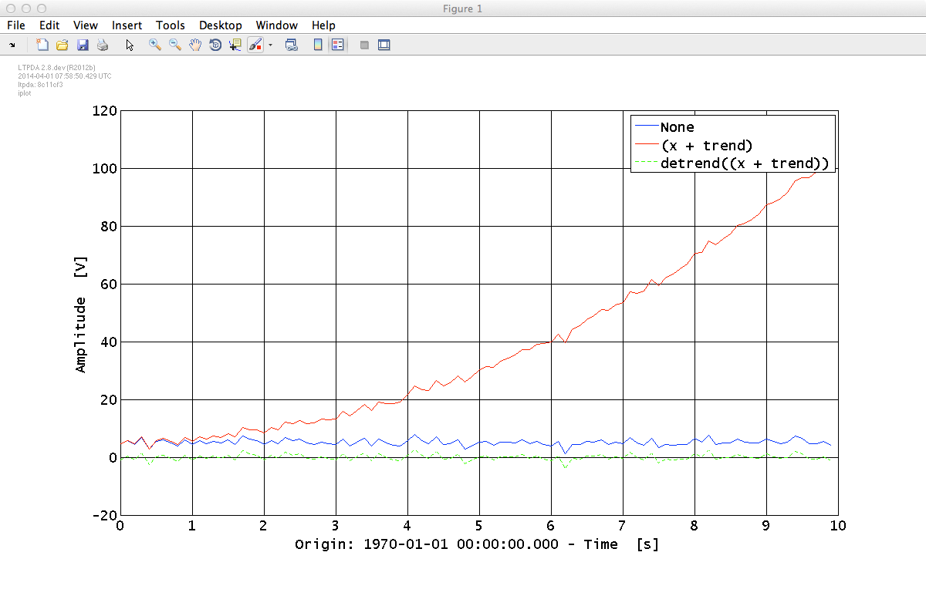Viewport: 926px width, 596px height.
Task: Click the 'iplot' annotation text
Action: coord(23,92)
